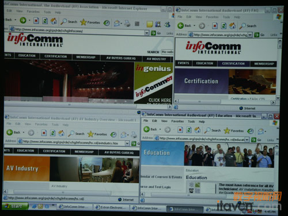Screen dimensions: 288x216
Task: Open the Back history arrow in the Education window
Action: coord(160,130)
